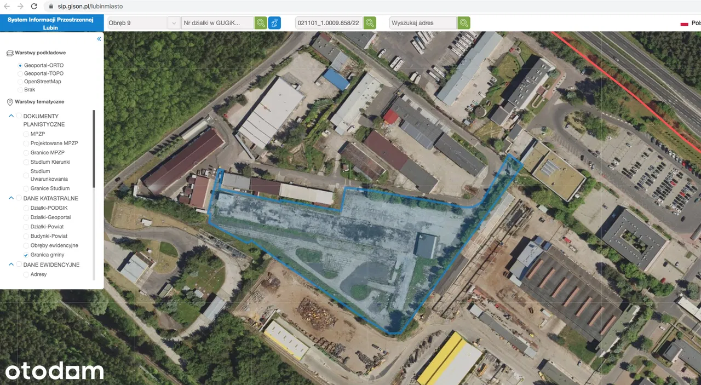The image size is (701, 385).
Task: Click the layer panel vertical scrollbar
Action: pyautogui.click(x=94, y=149)
